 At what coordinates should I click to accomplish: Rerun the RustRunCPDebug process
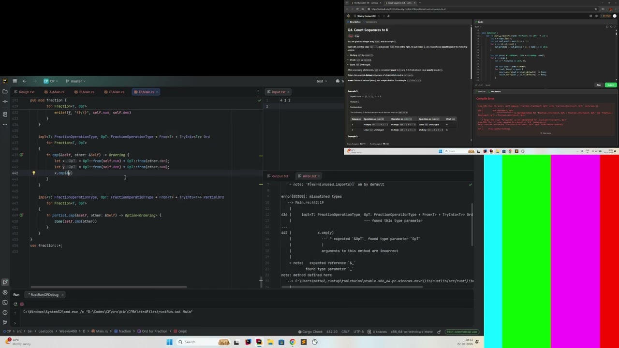pyautogui.click(x=15, y=304)
